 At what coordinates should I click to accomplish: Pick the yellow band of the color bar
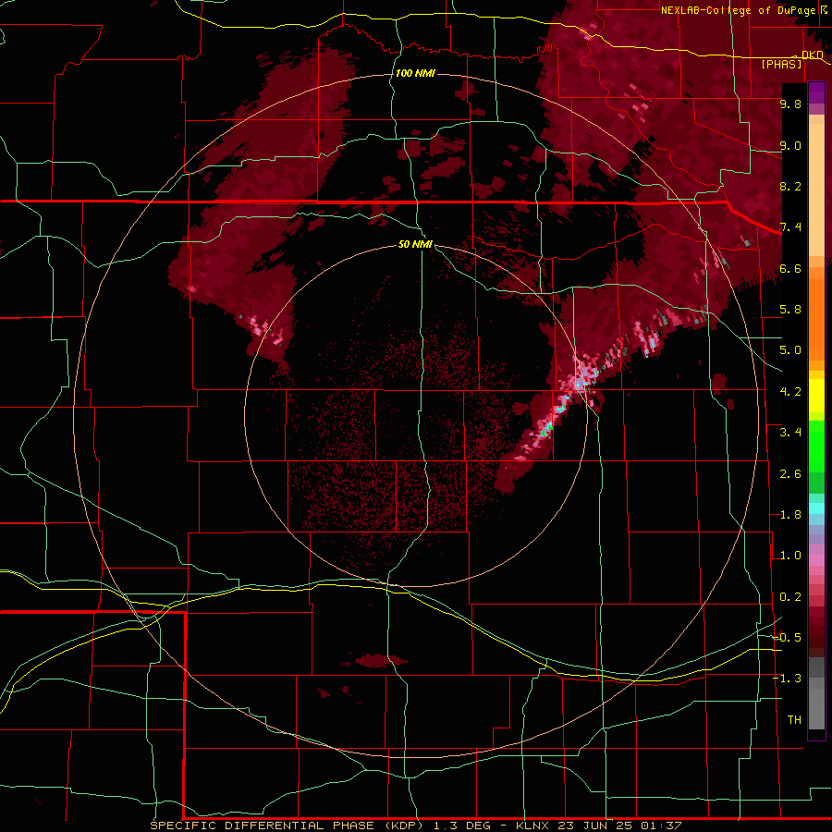[816, 396]
